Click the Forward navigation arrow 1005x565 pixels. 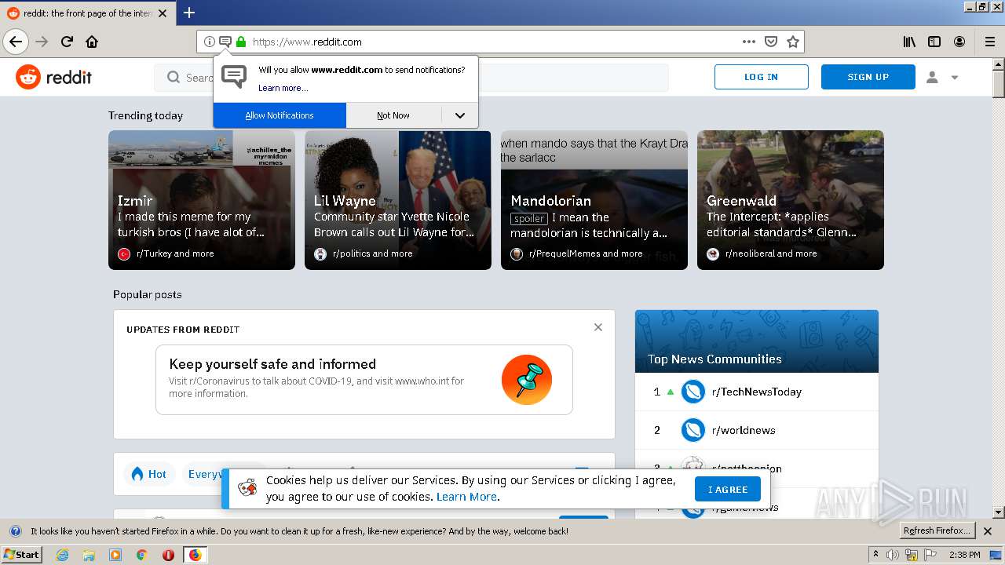[x=42, y=42]
